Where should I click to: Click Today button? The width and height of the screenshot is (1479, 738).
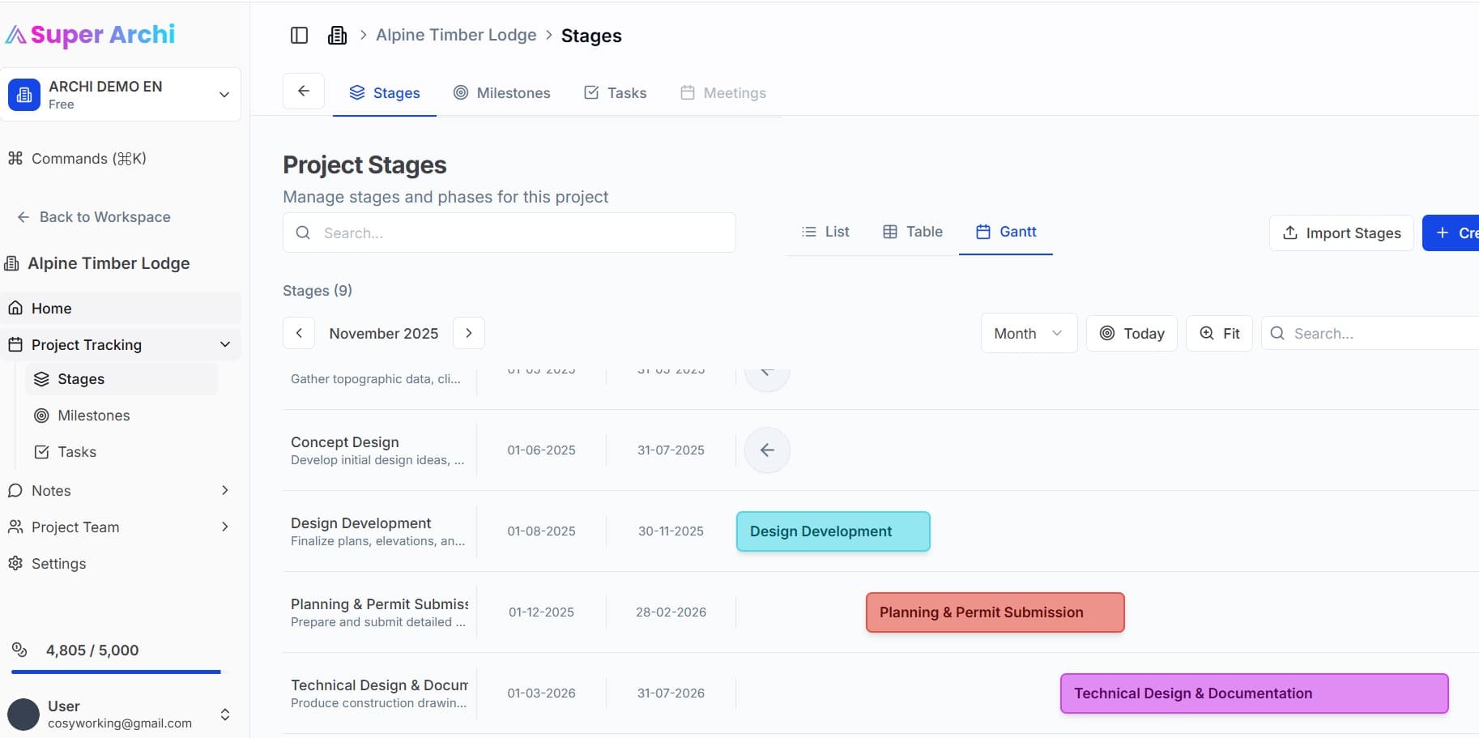click(1132, 333)
